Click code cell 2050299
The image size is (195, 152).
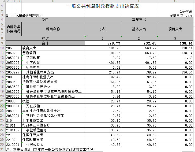[x=13, y=72]
